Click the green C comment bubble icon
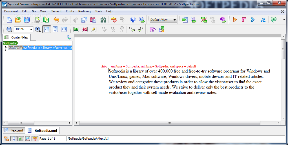This screenshot has height=145, width=288. point(274,20)
